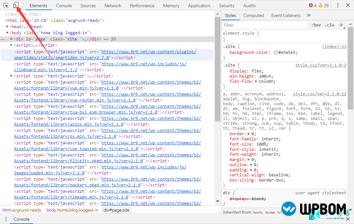Open the Memory tab

click(171, 6)
